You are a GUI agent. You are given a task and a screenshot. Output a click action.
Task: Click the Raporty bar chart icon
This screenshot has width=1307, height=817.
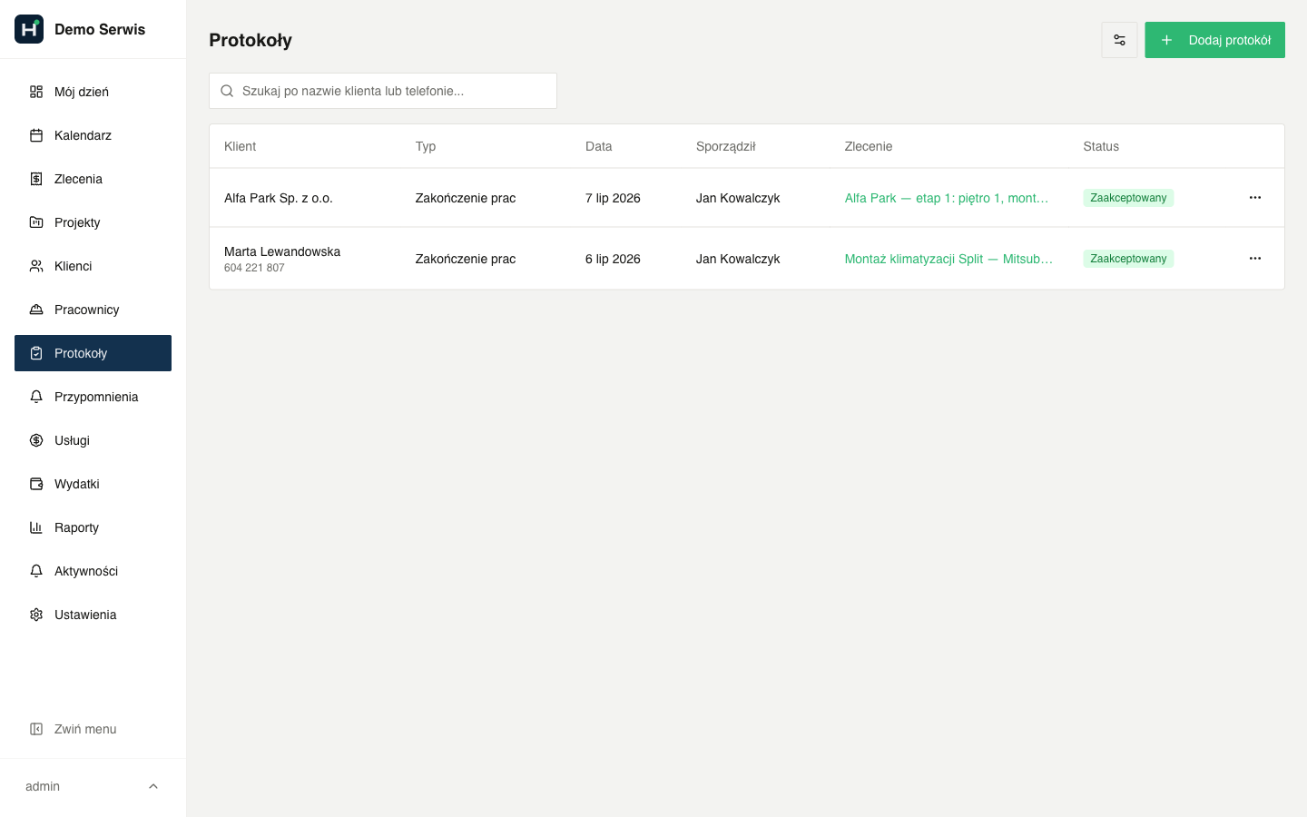[x=36, y=527]
